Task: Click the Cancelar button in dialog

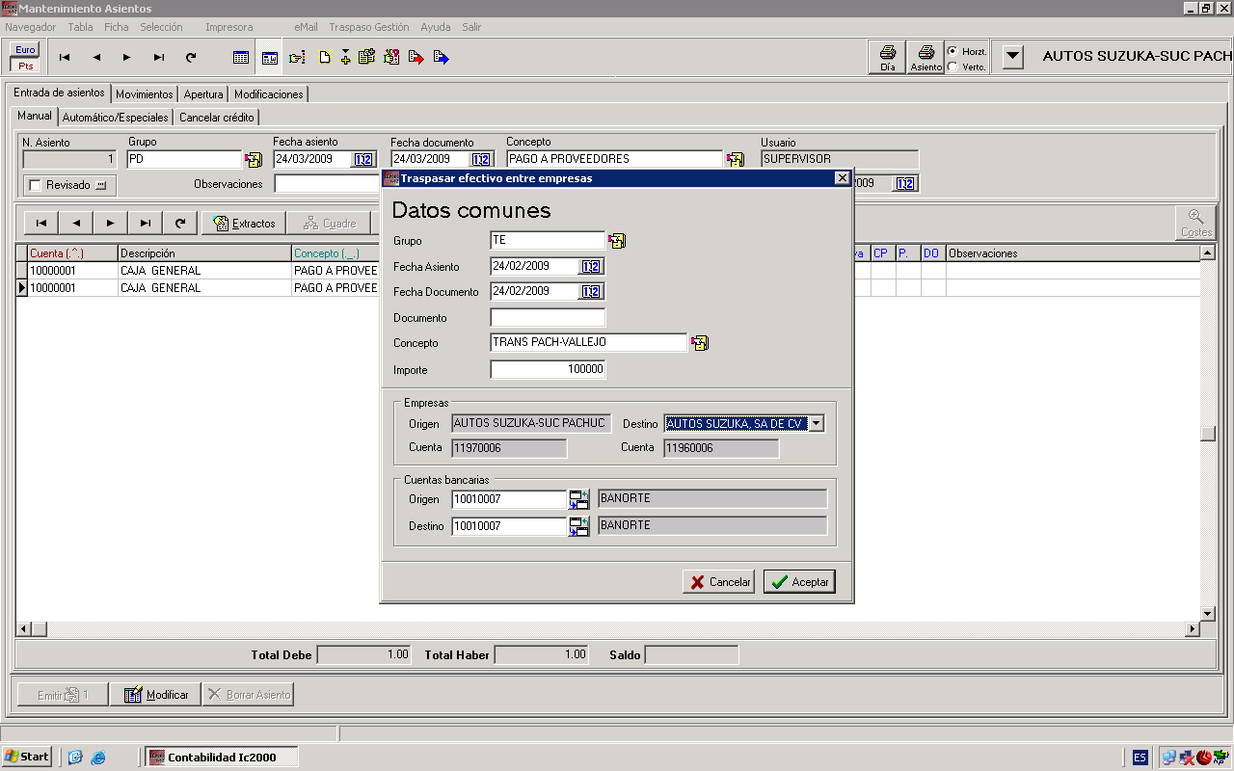Action: [718, 582]
